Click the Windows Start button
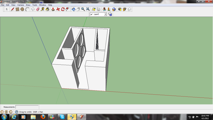Image resolution: width=213 pixels, height=120 pixels. 4,117
